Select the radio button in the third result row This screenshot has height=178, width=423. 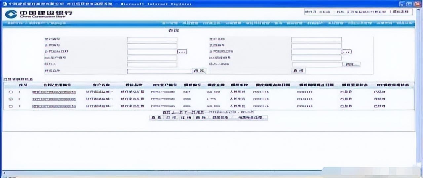(x=11, y=106)
